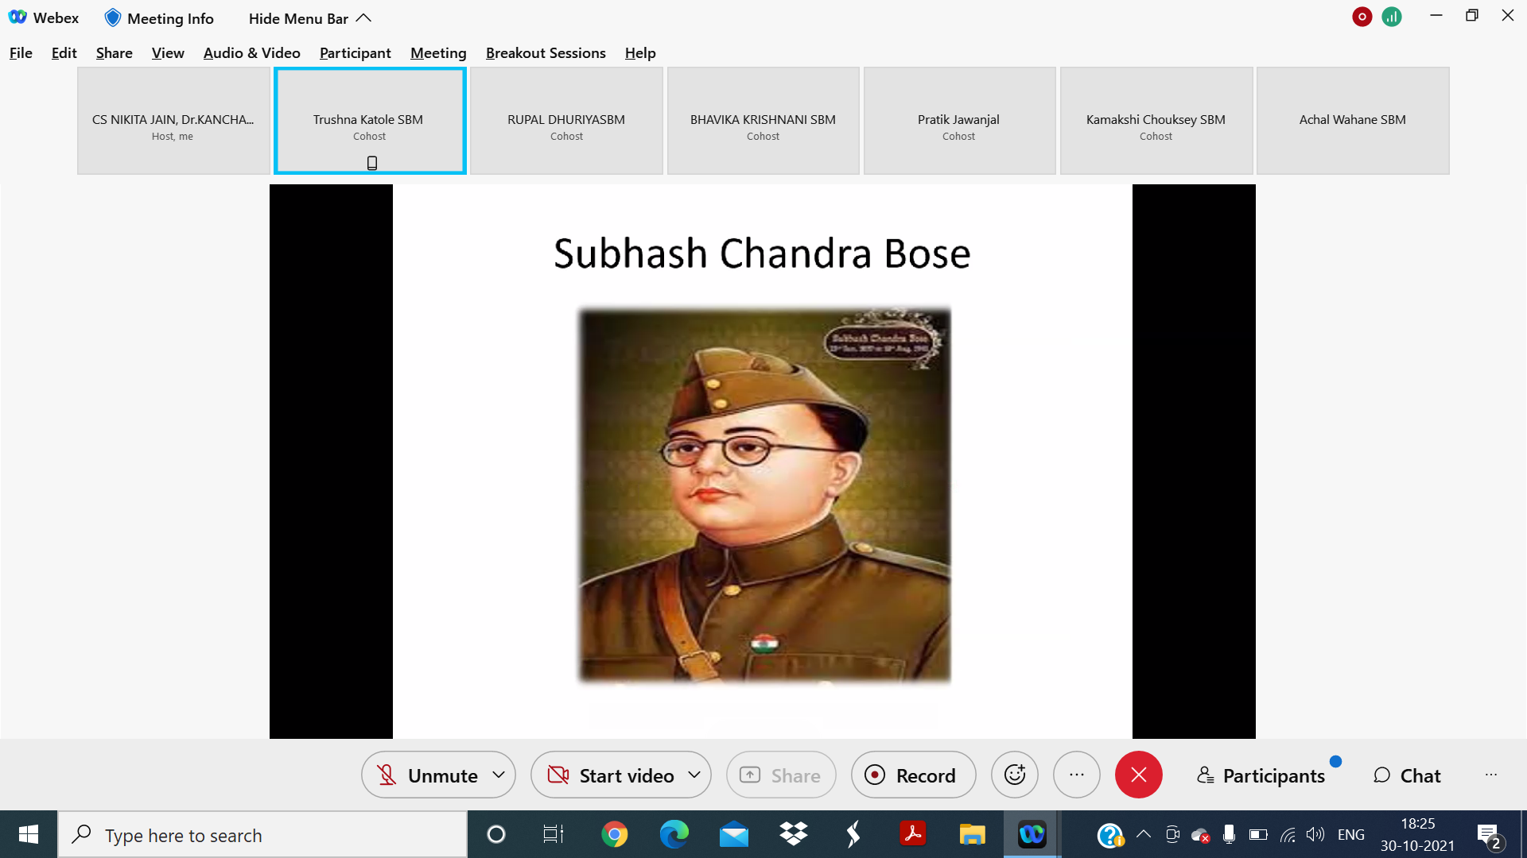Click the Share content button
1527x858 pixels.
tap(781, 775)
